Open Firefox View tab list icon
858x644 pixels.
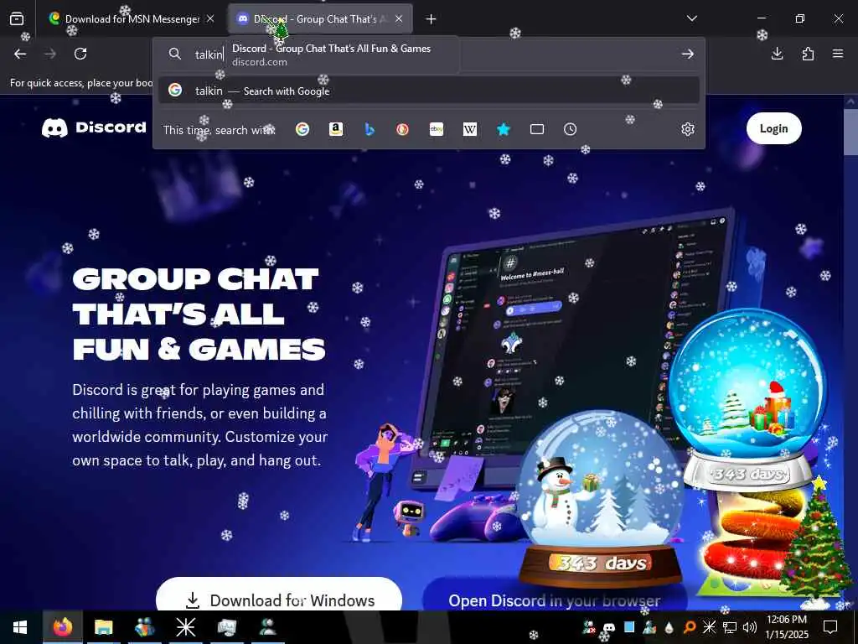(17, 19)
